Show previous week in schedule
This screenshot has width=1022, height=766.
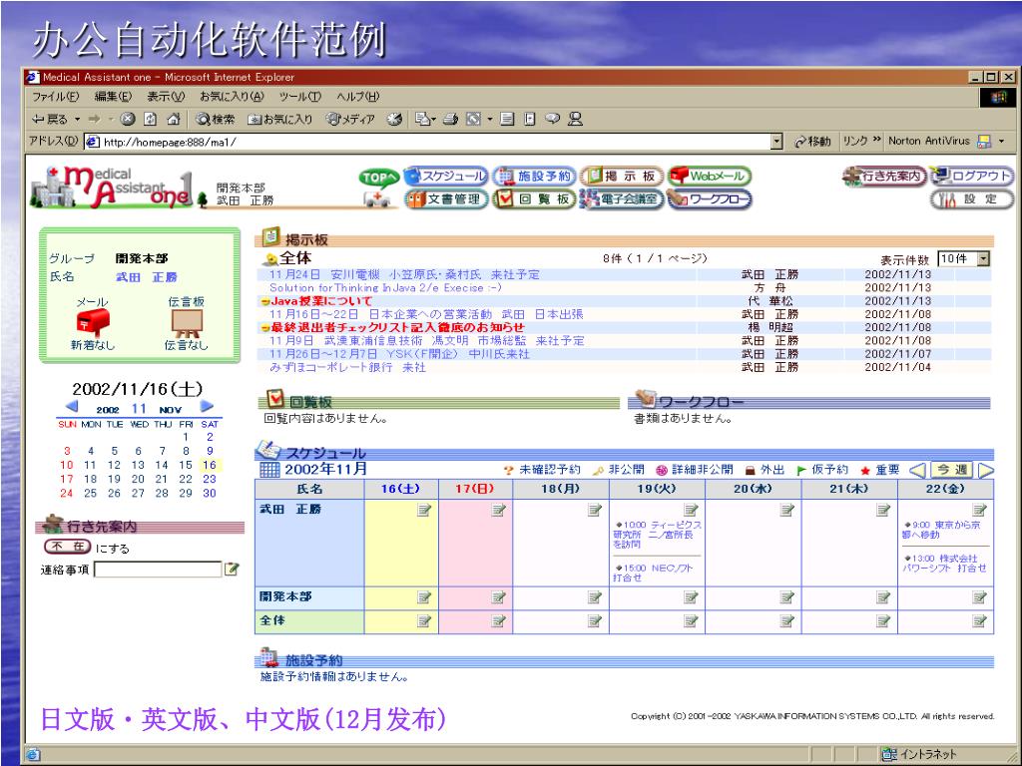click(917, 470)
